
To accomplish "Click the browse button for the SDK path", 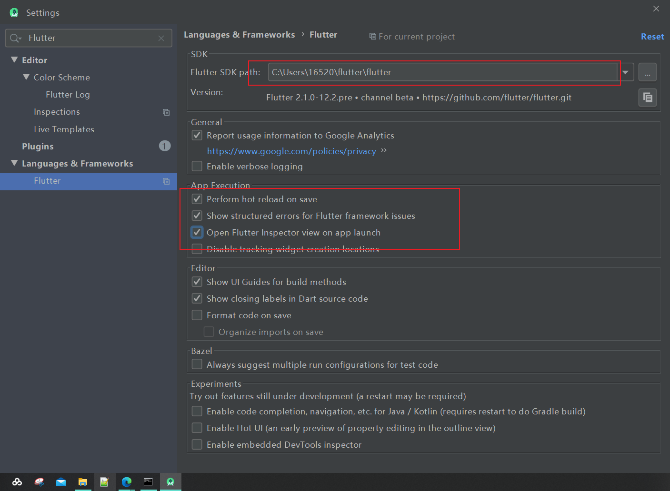I will click(648, 72).
